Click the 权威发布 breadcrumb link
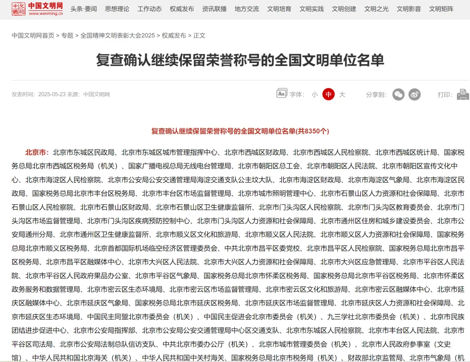470x362 pixels. (174, 35)
